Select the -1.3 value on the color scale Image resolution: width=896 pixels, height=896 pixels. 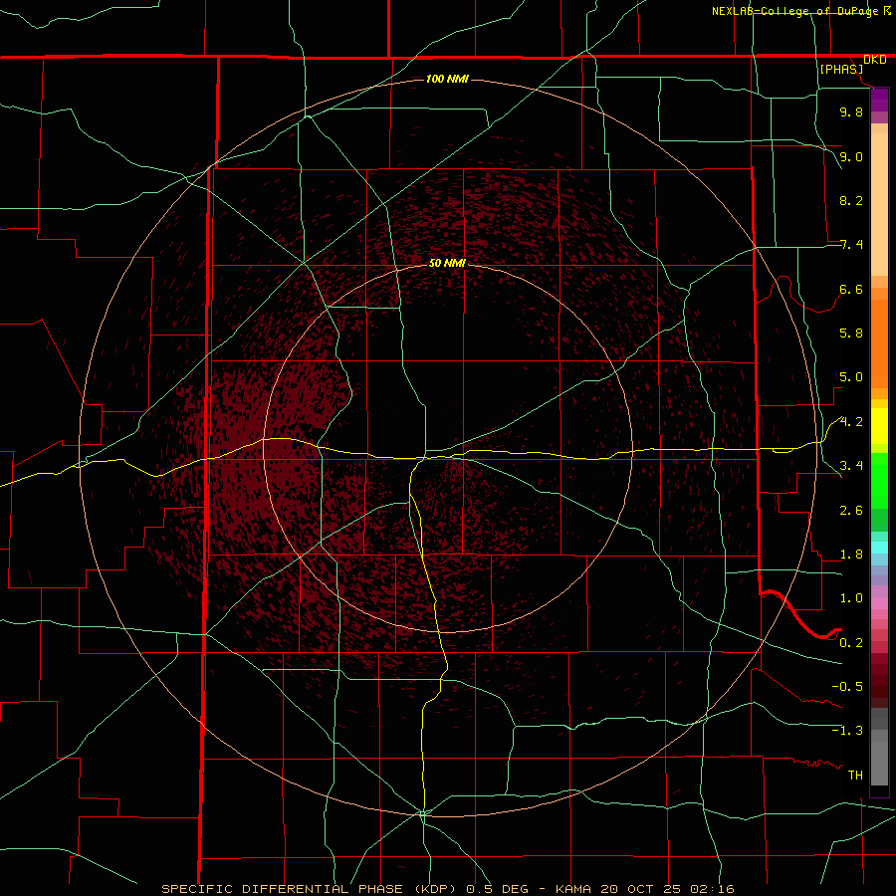(x=847, y=731)
